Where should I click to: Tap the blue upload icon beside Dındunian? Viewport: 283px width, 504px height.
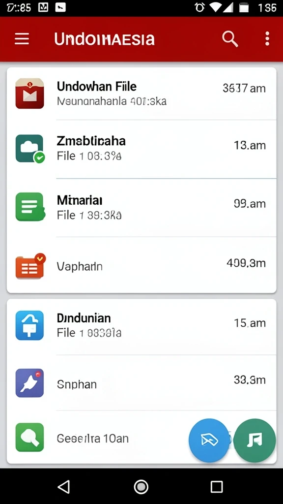pos(29,325)
